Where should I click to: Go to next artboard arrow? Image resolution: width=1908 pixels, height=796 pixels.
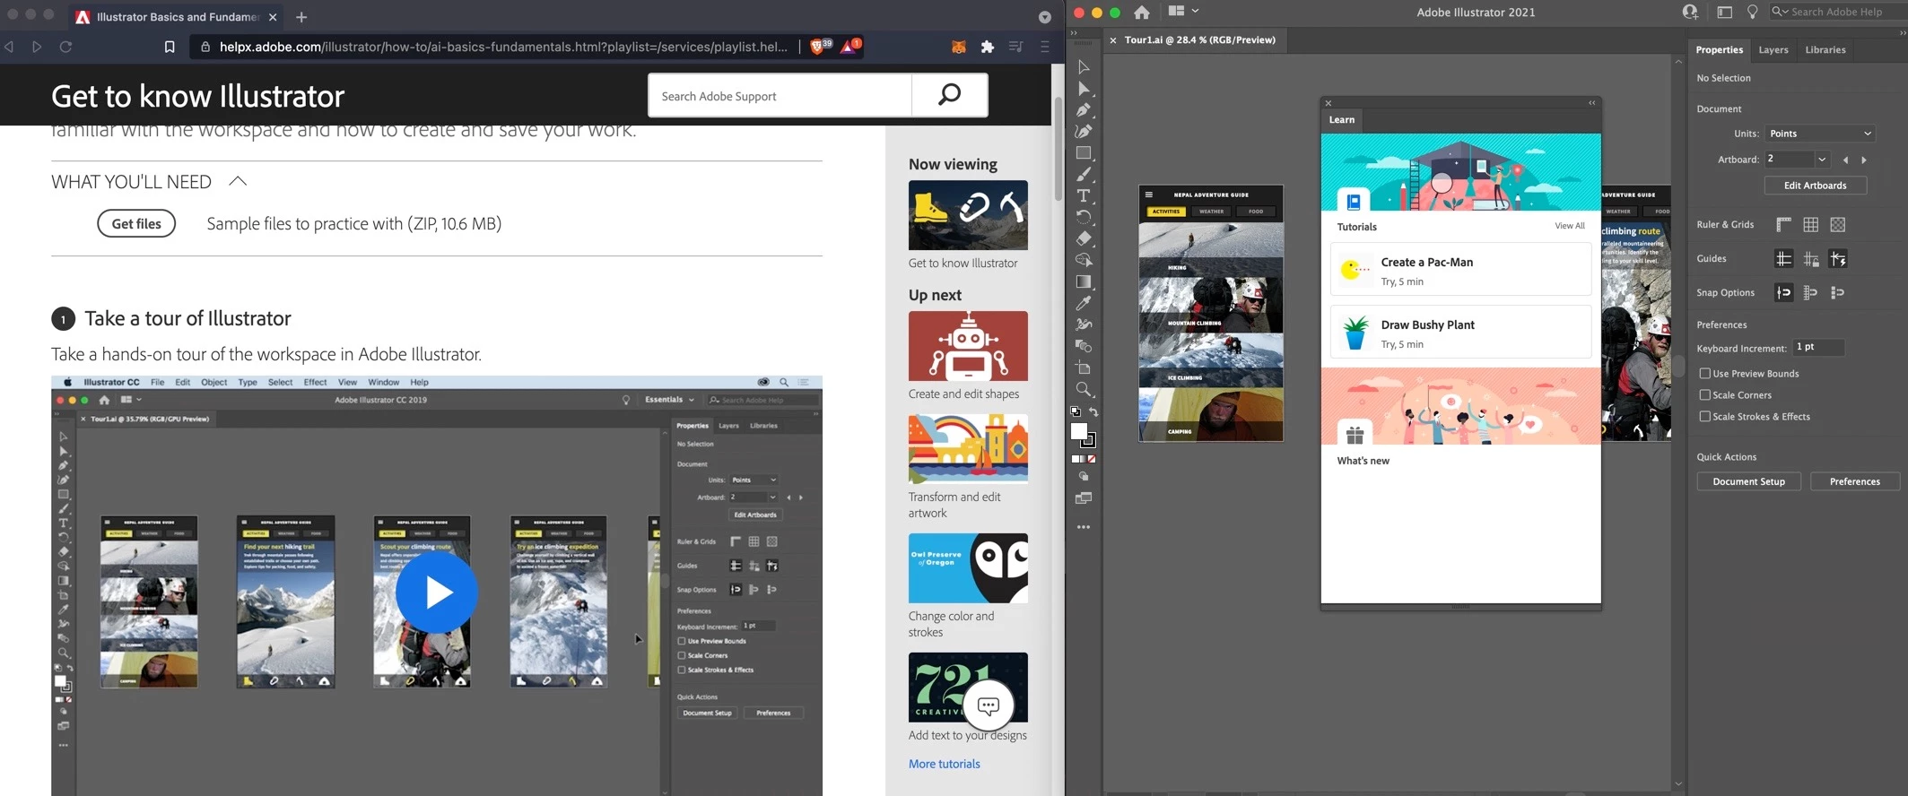1864,160
